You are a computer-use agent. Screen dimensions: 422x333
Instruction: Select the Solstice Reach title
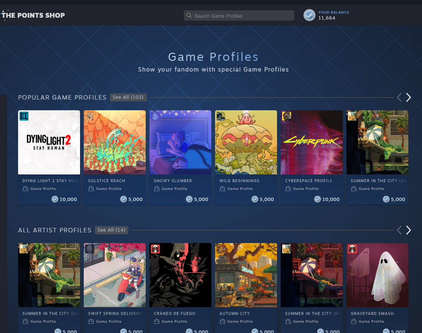pyautogui.click(x=107, y=181)
